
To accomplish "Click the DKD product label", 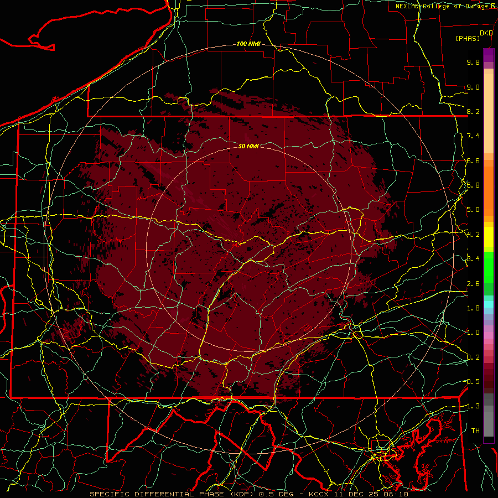I will point(486,33).
